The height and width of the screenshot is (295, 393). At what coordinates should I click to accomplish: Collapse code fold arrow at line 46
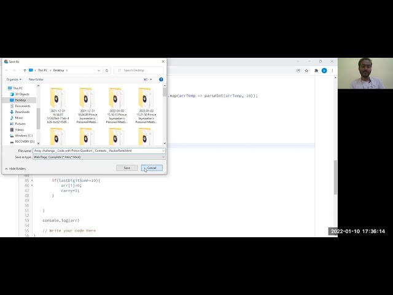pos(32,186)
